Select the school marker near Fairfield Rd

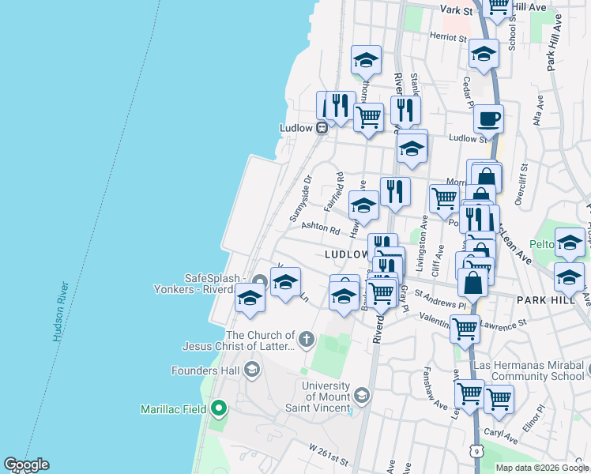[x=363, y=205]
